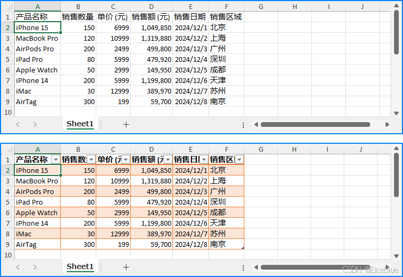Click cell '2024/12/1' in lower sheet

click(190, 170)
